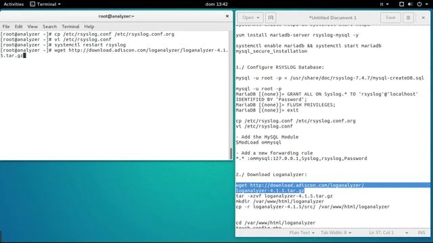The height and width of the screenshot is (243, 433).
Task: Open the Terminal menu in terminal menubar
Action: coord(70,26)
